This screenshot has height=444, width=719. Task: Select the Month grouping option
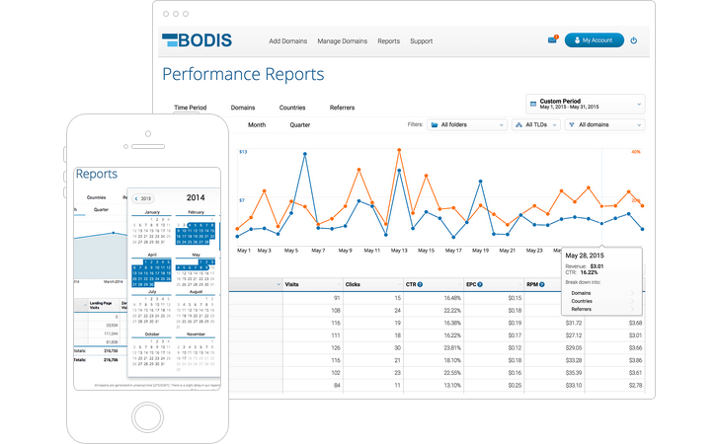click(257, 124)
